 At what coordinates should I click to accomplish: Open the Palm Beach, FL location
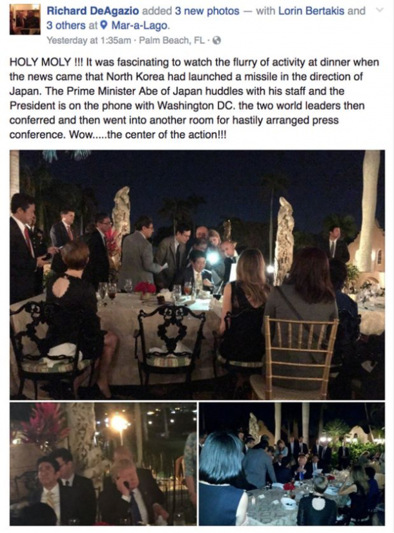[172, 41]
